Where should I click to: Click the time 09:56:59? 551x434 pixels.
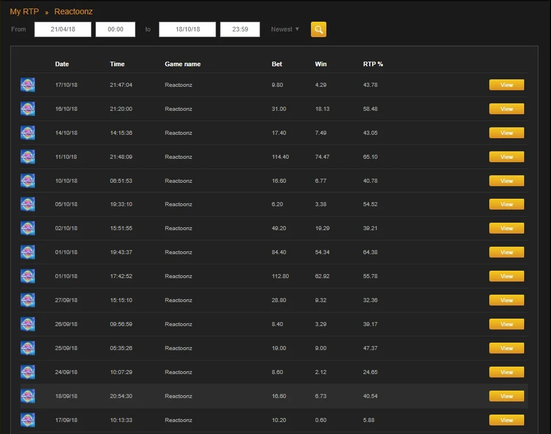click(x=121, y=324)
